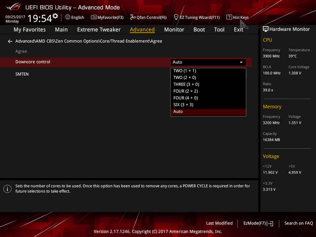
Task: Click the Hot Keys question mark icon
Action: (x=229, y=17)
